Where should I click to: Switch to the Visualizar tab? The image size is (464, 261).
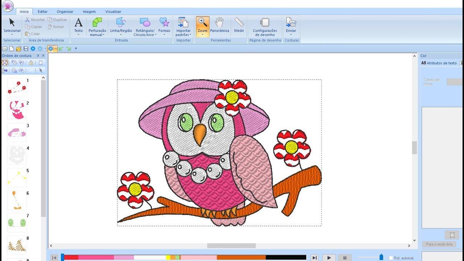tap(113, 12)
